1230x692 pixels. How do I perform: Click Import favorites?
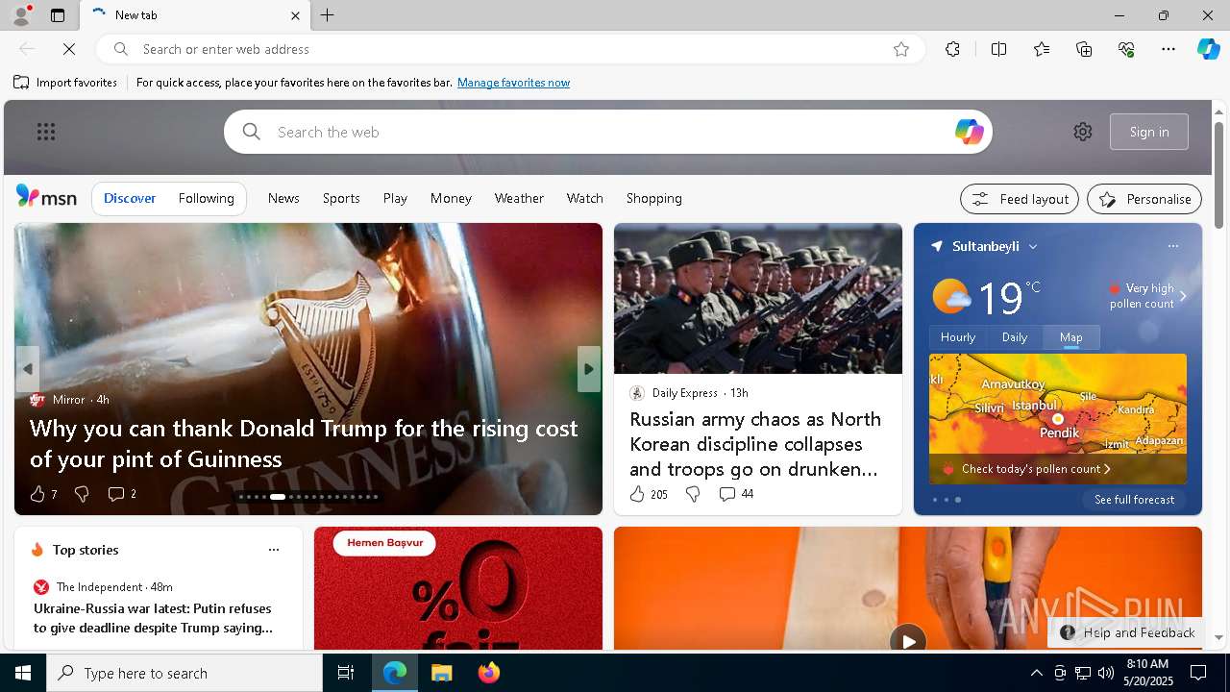point(65,83)
